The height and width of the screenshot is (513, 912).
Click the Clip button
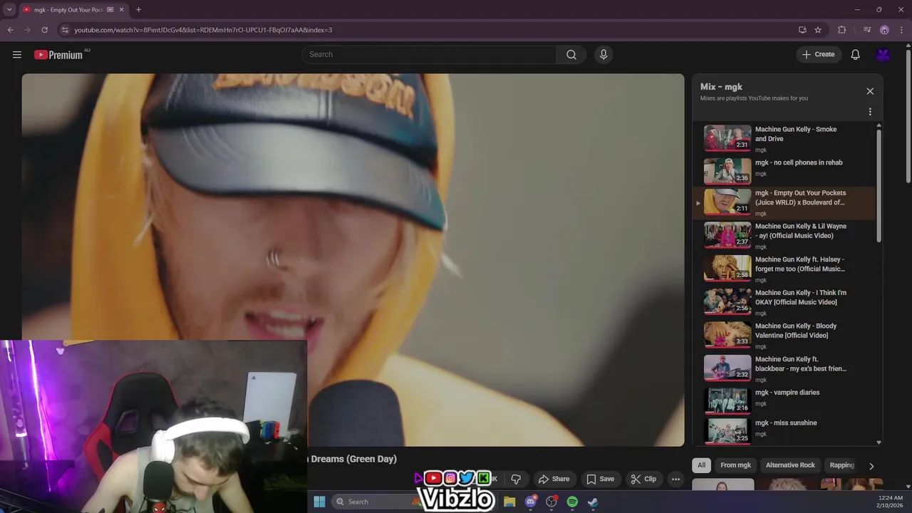pyautogui.click(x=643, y=479)
